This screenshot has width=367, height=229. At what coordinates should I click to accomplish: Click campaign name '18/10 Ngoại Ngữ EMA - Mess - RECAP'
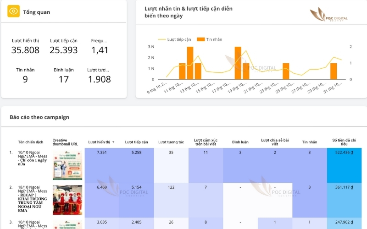33,199
